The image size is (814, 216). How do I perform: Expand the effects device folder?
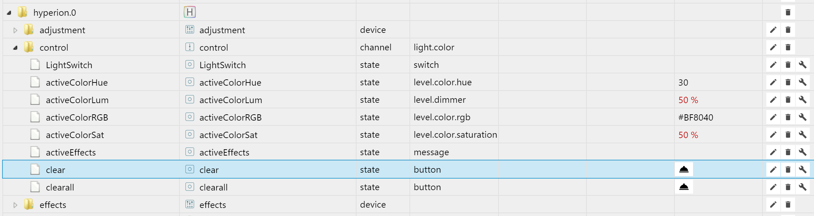tap(15, 205)
